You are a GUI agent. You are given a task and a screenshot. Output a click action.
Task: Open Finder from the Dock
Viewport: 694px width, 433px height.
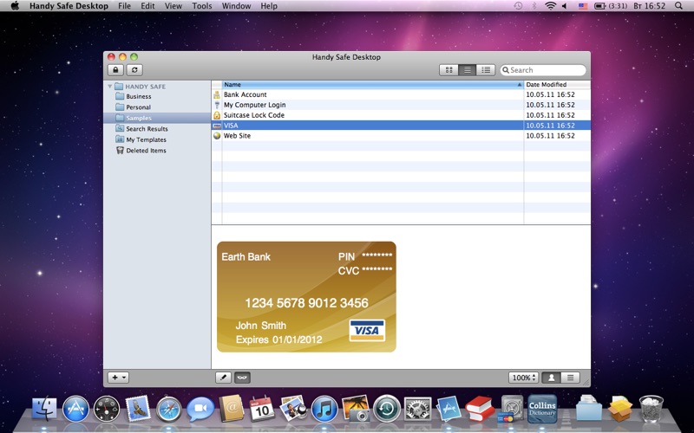coord(44,409)
